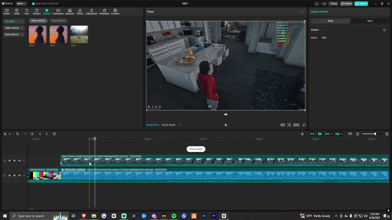Image resolution: width=392 pixels, height=220 pixels.
Task: Click the player Full quality icon
Action: coord(283,125)
